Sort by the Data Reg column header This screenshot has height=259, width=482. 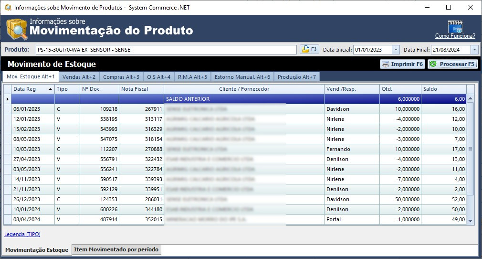coord(32,89)
